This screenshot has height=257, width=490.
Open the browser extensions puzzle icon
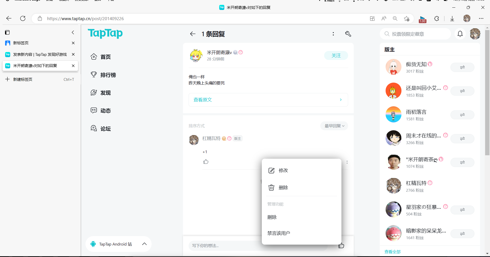tap(437, 18)
